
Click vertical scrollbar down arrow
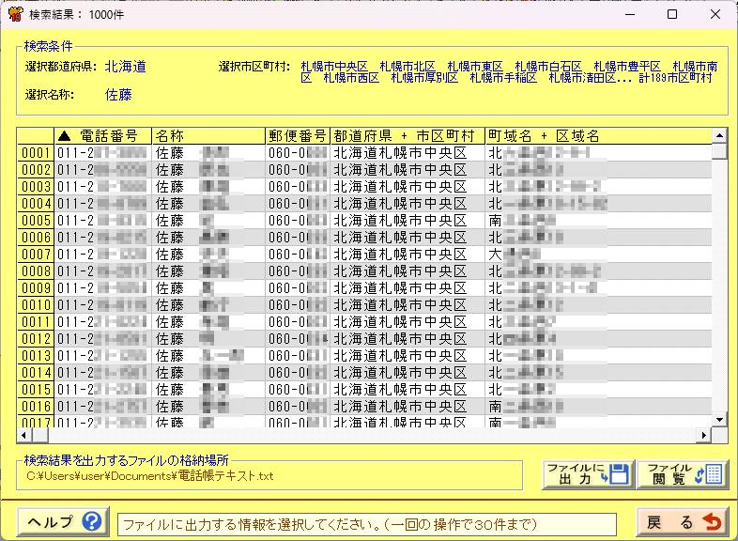coord(719,420)
